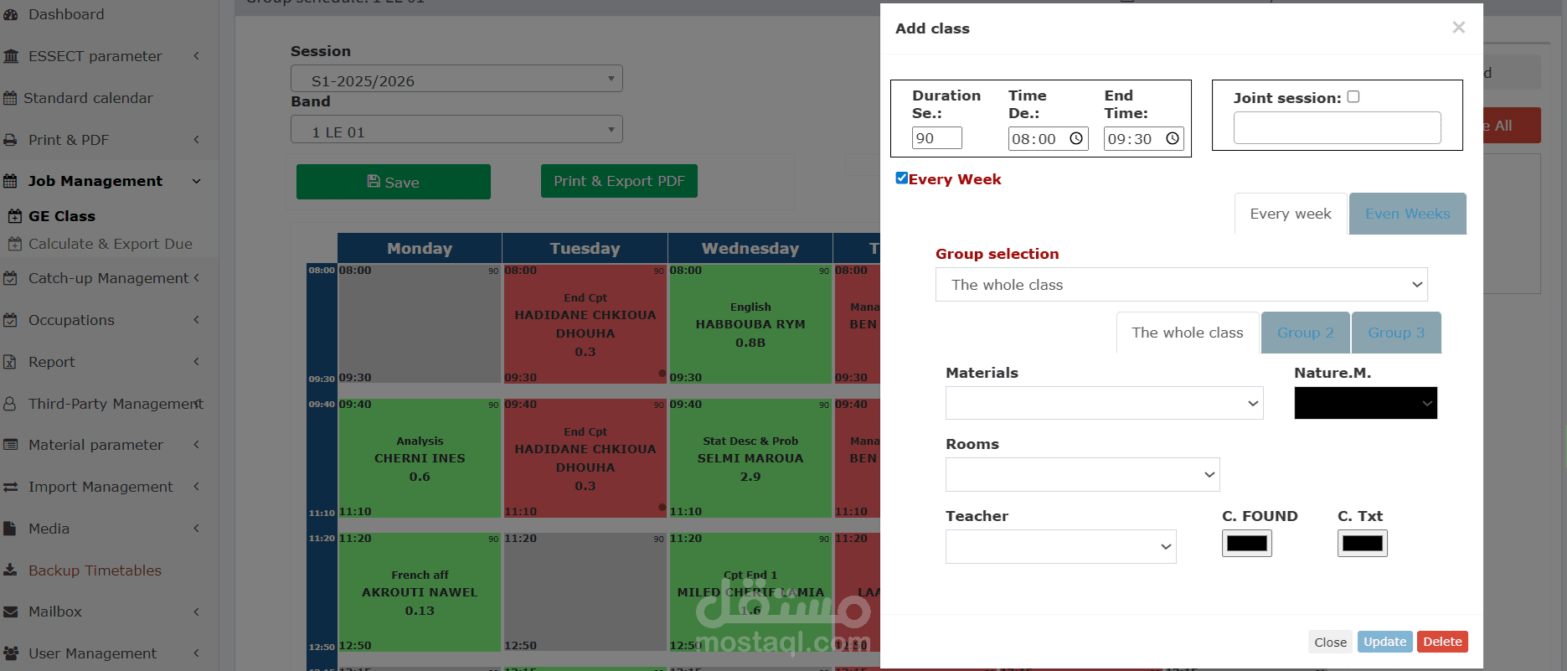Click the Print & Export PDF button

click(x=619, y=181)
